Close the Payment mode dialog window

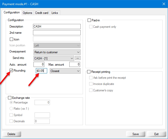tap(164, 4)
